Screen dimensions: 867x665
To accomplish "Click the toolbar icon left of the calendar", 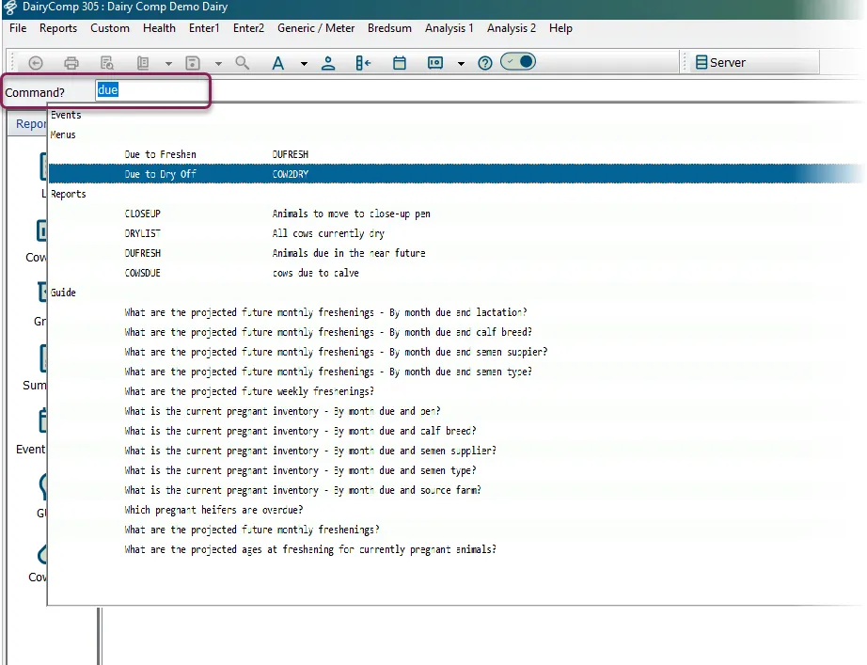I will tap(363, 63).
